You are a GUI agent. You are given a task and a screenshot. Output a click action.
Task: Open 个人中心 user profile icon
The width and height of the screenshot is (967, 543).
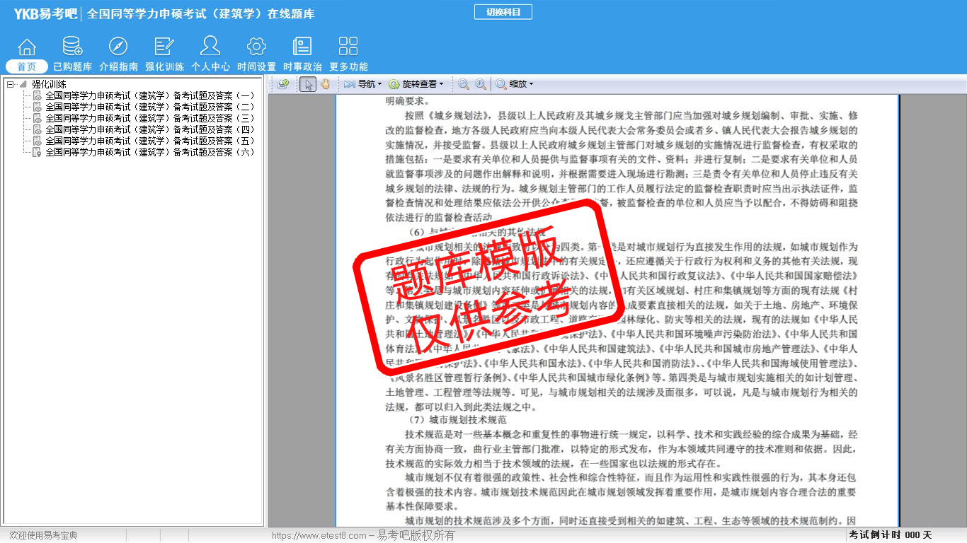point(210,47)
